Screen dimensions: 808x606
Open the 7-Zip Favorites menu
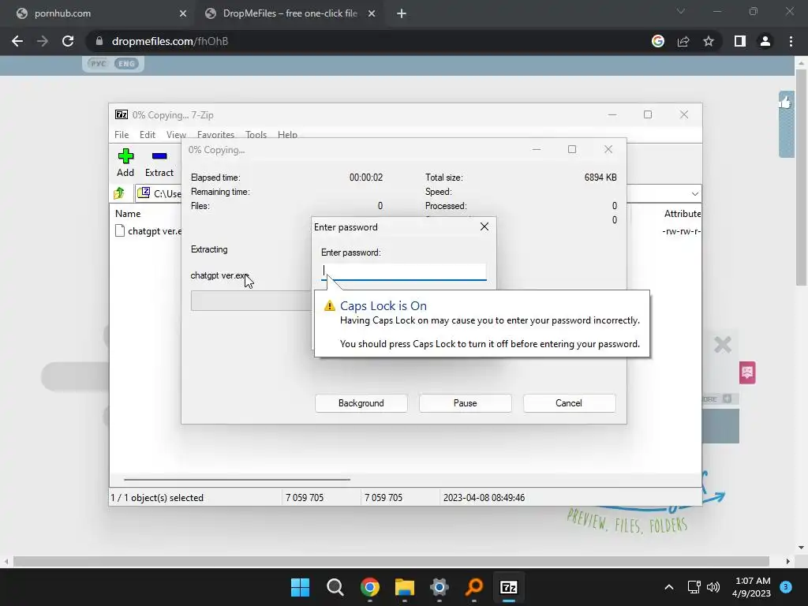pos(215,134)
